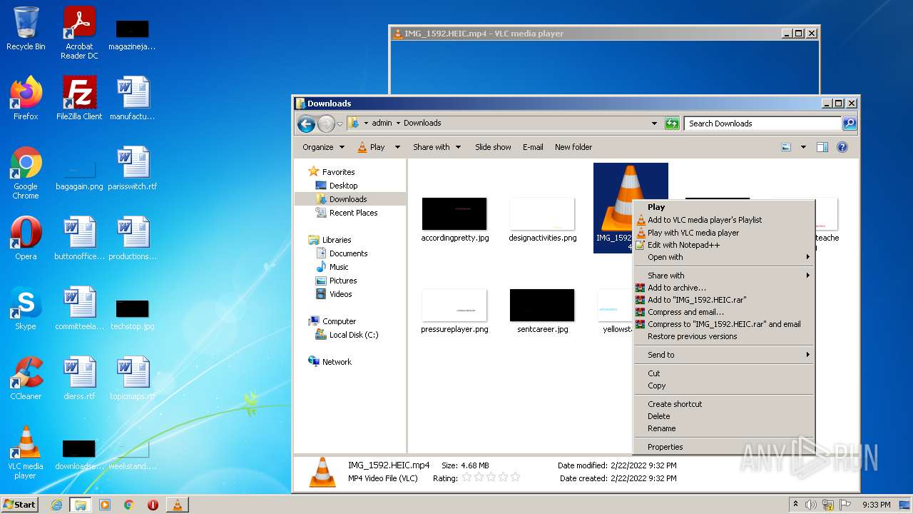Expand the address bar history dropdown
913x514 pixels.
tap(655, 124)
